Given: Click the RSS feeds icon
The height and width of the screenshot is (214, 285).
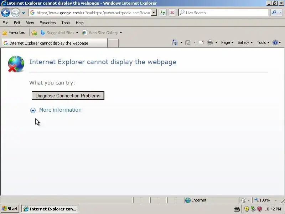Looking at the screenshot, I should (x=188, y=42).
